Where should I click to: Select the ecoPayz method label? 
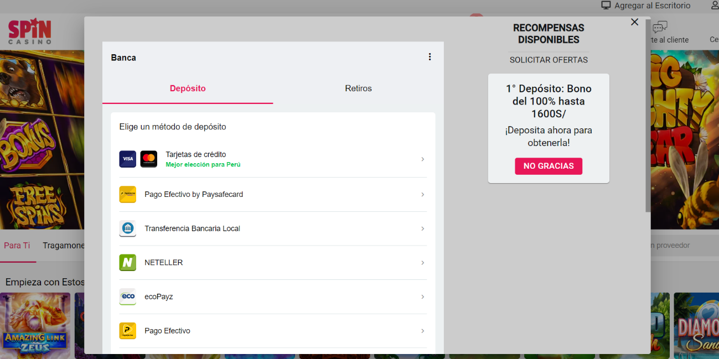coord(158,296)
